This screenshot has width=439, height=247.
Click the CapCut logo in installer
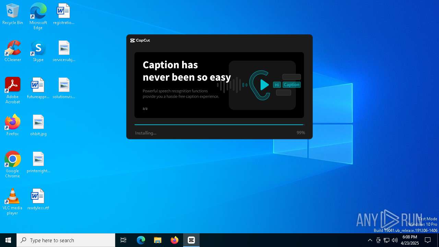140,40
